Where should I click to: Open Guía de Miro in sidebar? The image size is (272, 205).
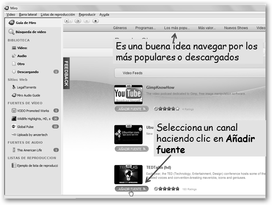click(x=24, y=23)
